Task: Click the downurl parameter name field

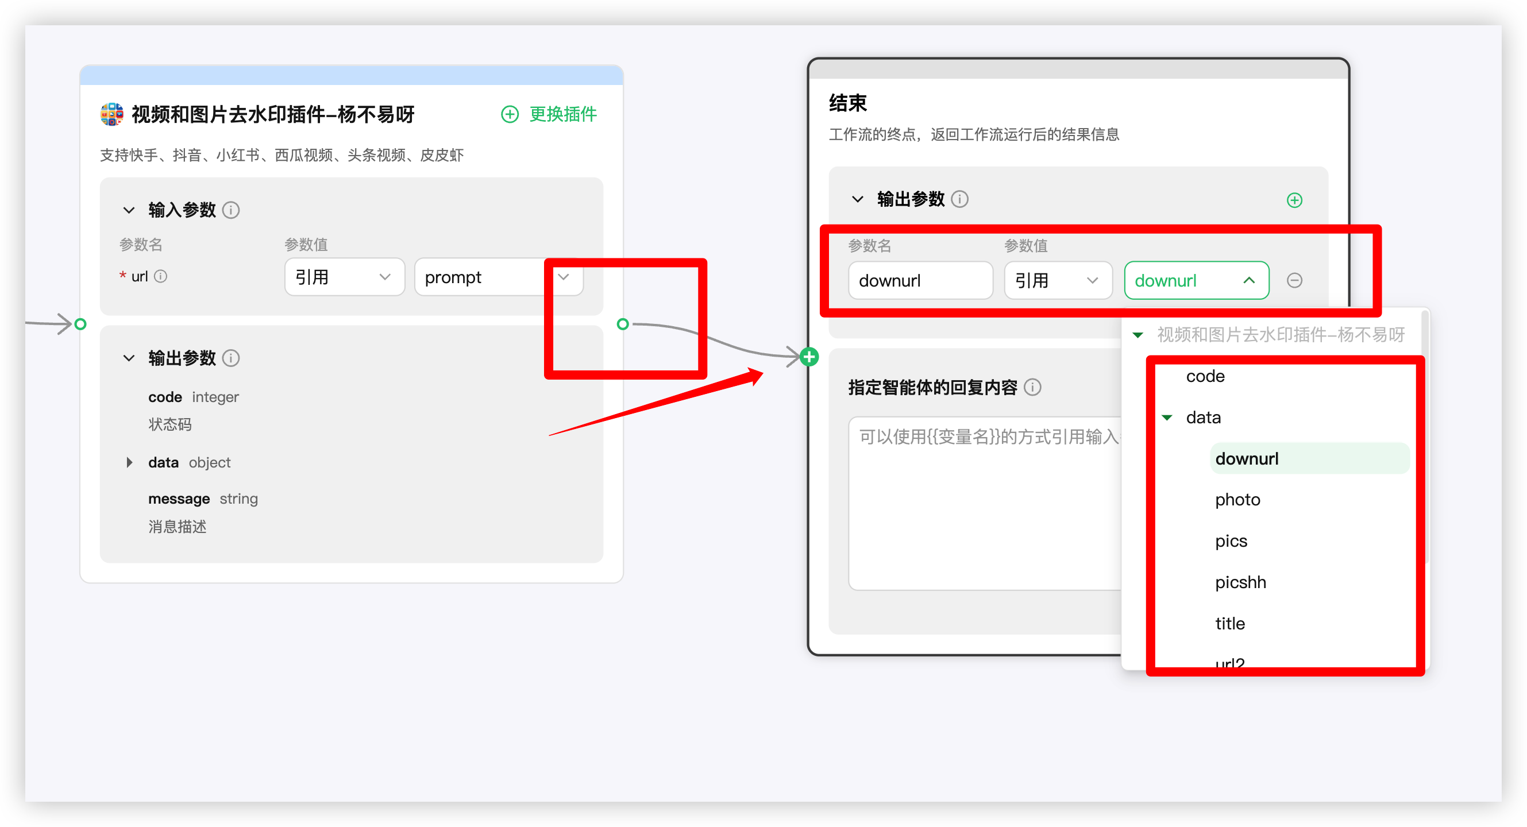Action: [x=919, y=280]
